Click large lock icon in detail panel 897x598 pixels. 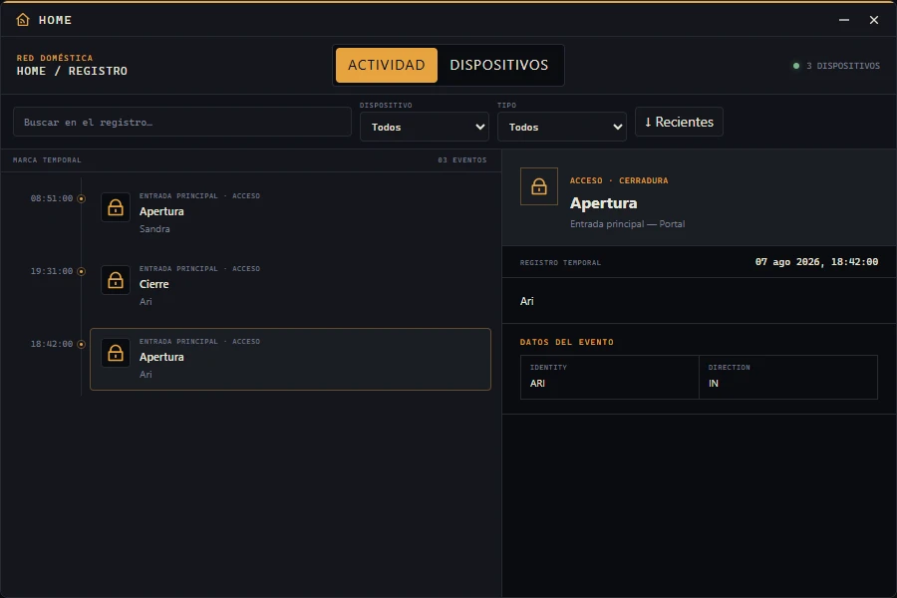tap(539, 186)
